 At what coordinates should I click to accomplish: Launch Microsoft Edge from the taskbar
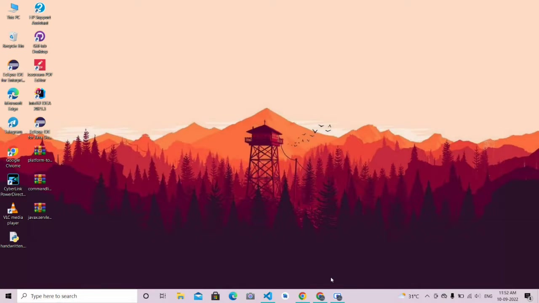(233, 296)
